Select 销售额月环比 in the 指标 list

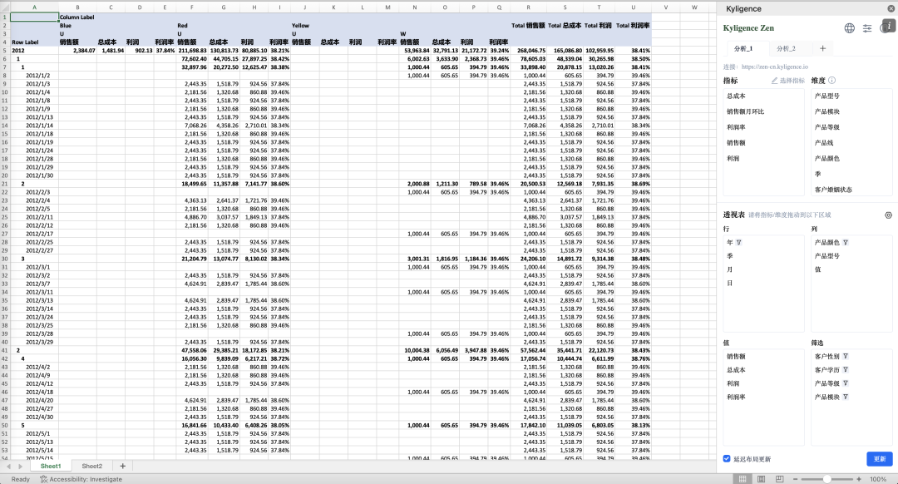point(745,111)
